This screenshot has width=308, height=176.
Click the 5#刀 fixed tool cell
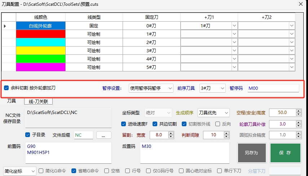point(151,67)
